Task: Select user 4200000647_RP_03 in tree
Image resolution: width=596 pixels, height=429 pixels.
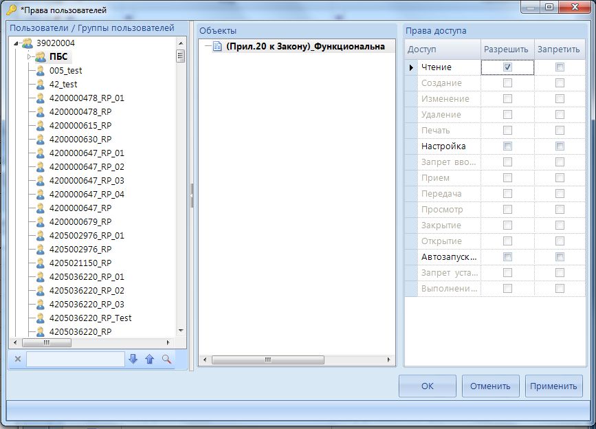Action: click(87, 181)
